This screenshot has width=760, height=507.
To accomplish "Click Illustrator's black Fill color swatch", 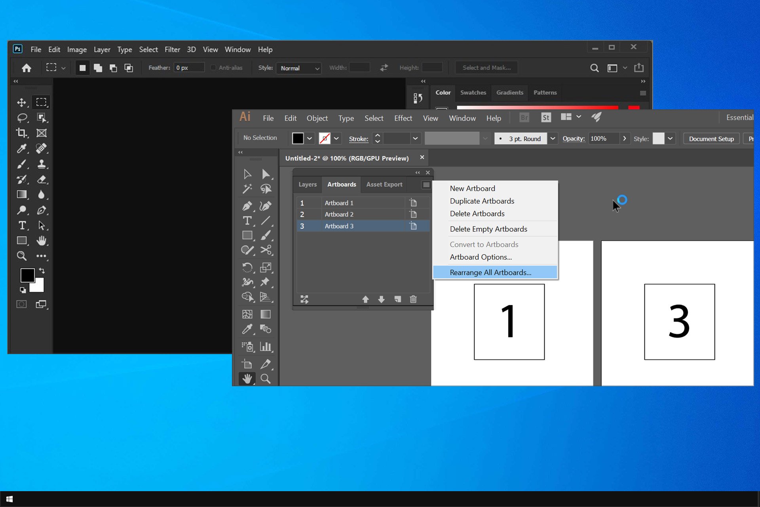I will 298,138.
